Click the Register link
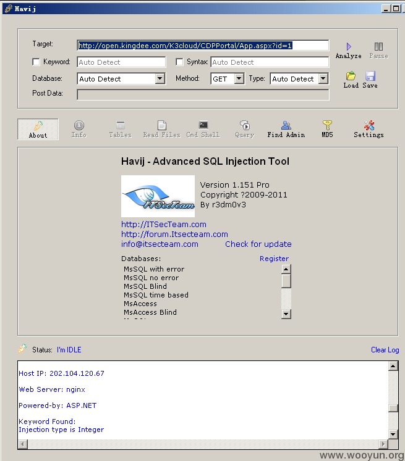Screen dimensions: 405x461 [x=274, y=259]
